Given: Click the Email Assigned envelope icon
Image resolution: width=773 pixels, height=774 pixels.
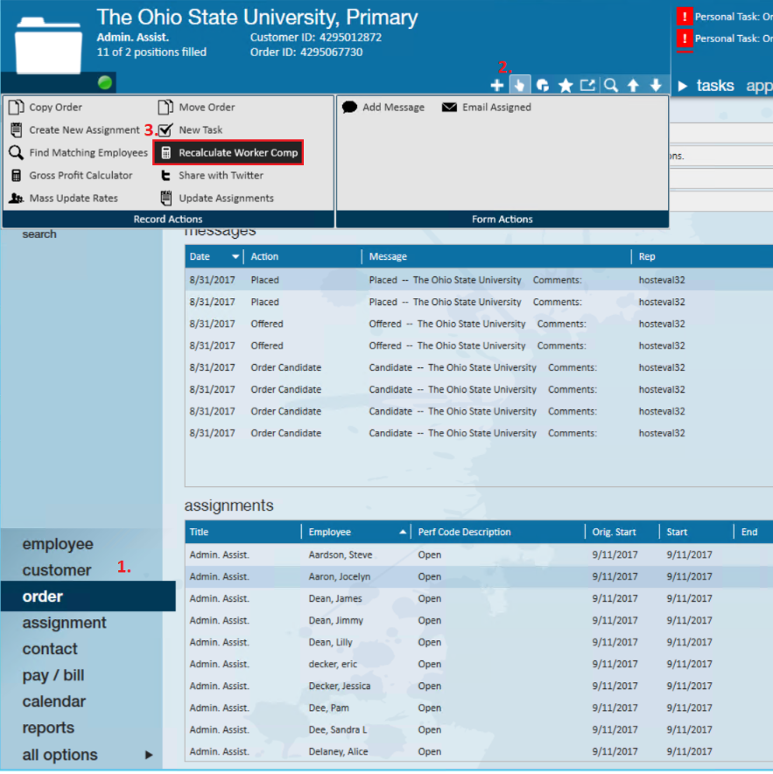Looking at the screenshot, I should click(x=449, y=107).
